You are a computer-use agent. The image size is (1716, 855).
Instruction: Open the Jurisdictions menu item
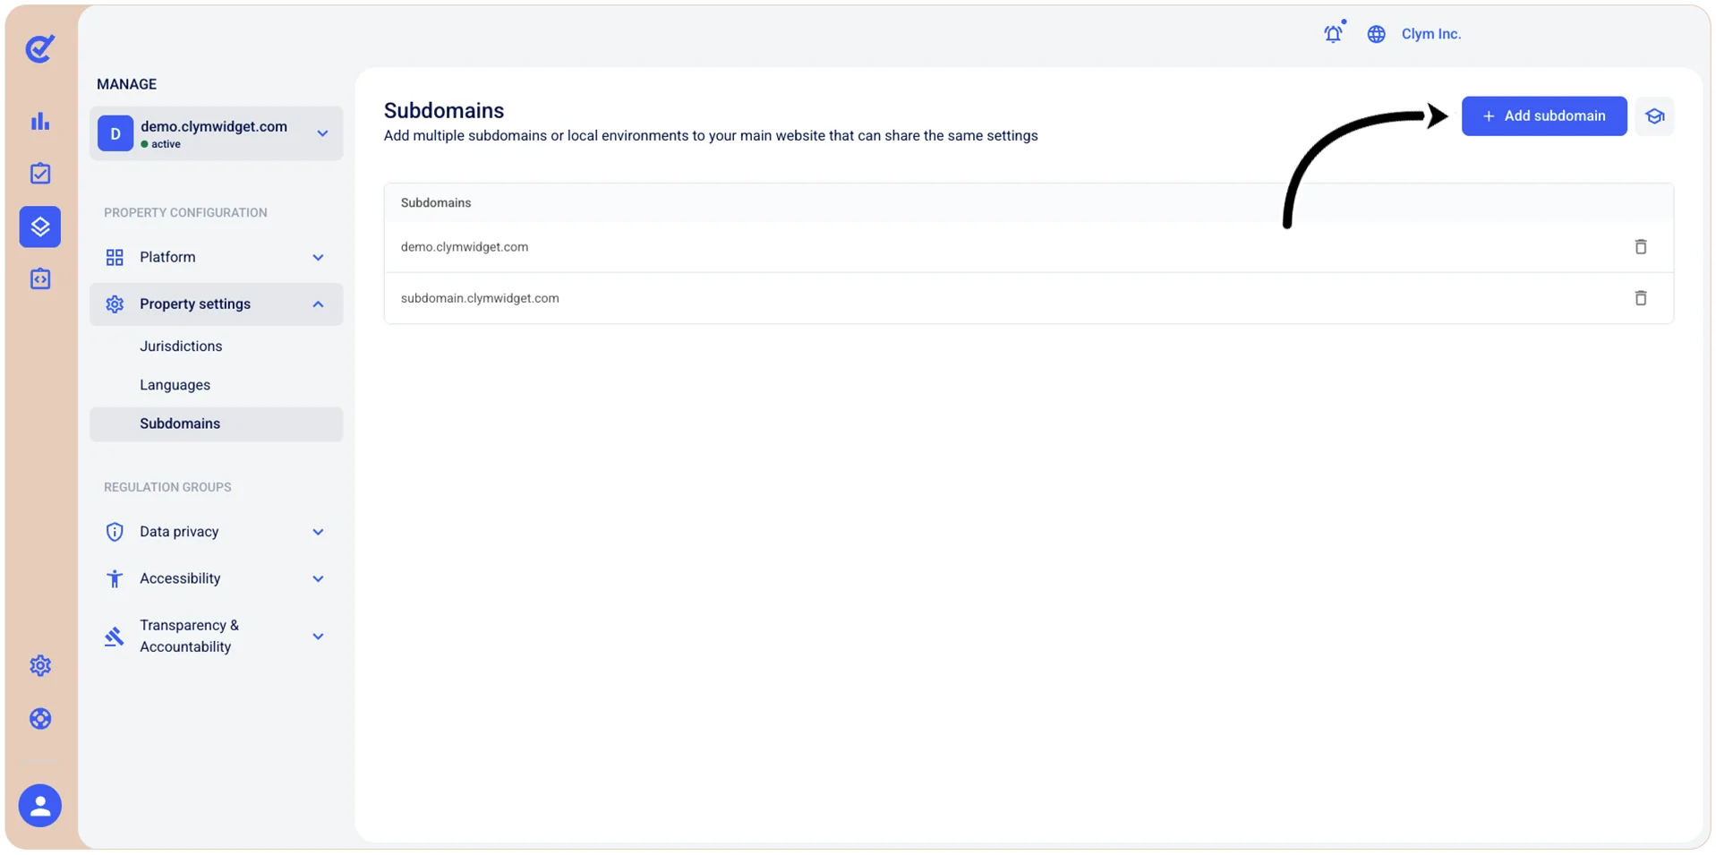(181, 346)
